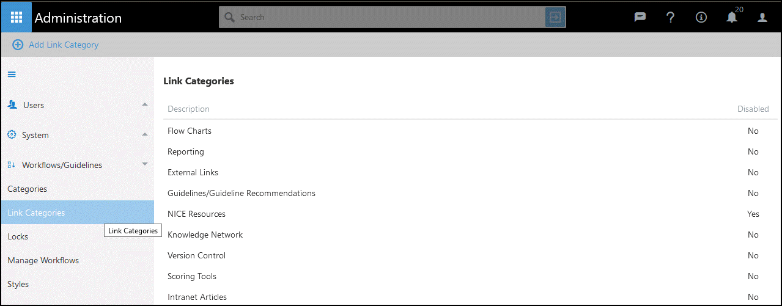Open Styles in the sidebar
Screen dimensions: 782x306
pos(18,284)
